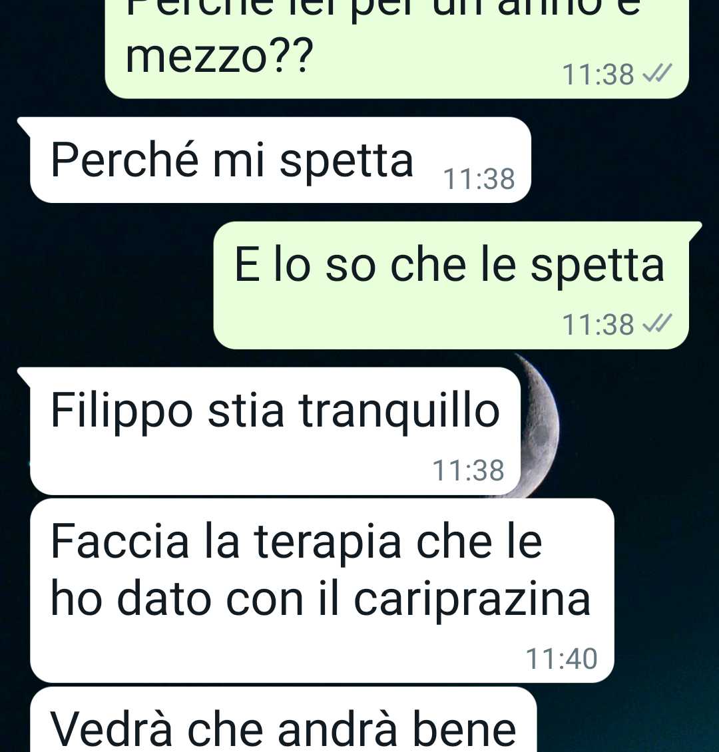Tap the double check under "E lo so che le spetta"

(x=657, y=323)
